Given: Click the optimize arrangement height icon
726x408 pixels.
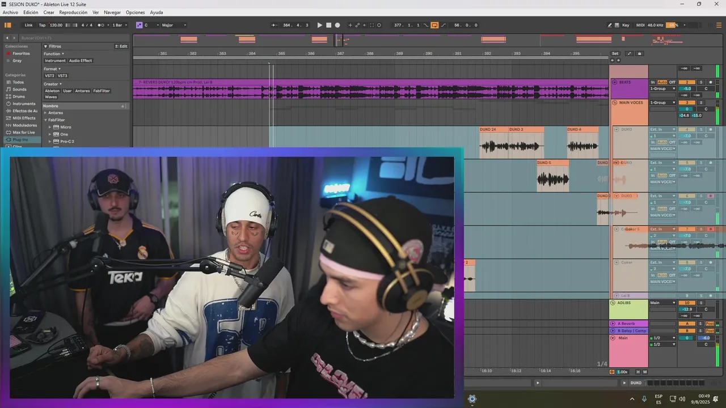Looking at the screenshot, I should pos(629,53).
